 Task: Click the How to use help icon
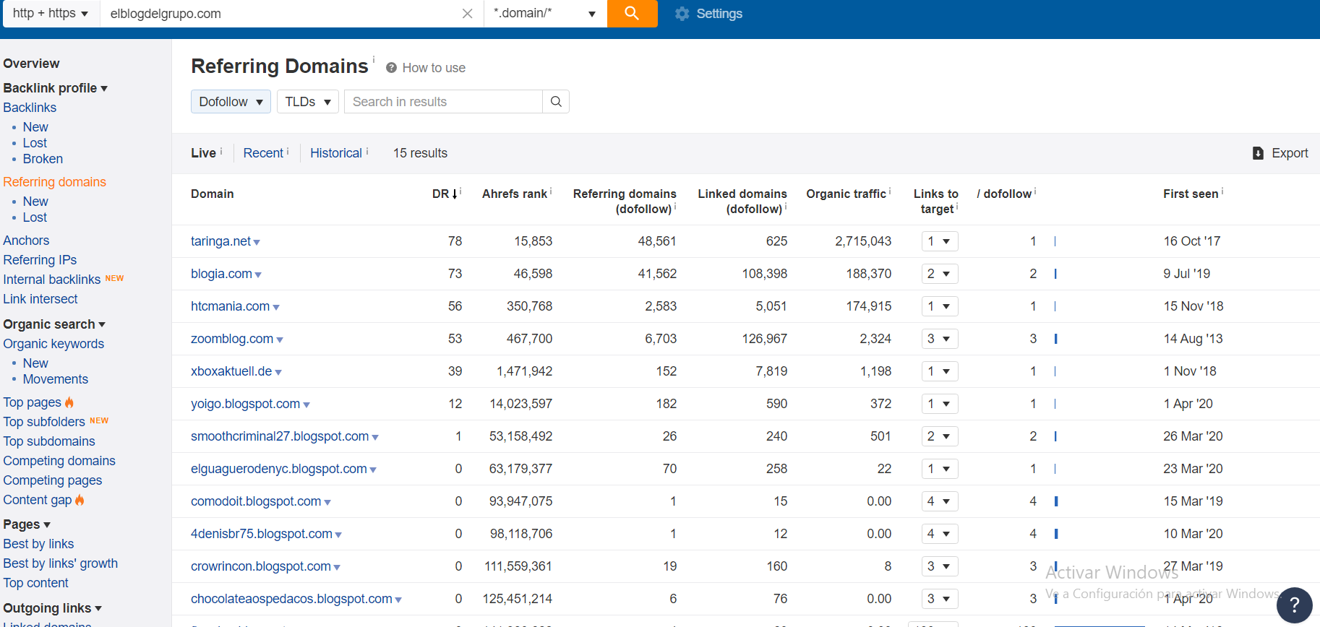391,68
